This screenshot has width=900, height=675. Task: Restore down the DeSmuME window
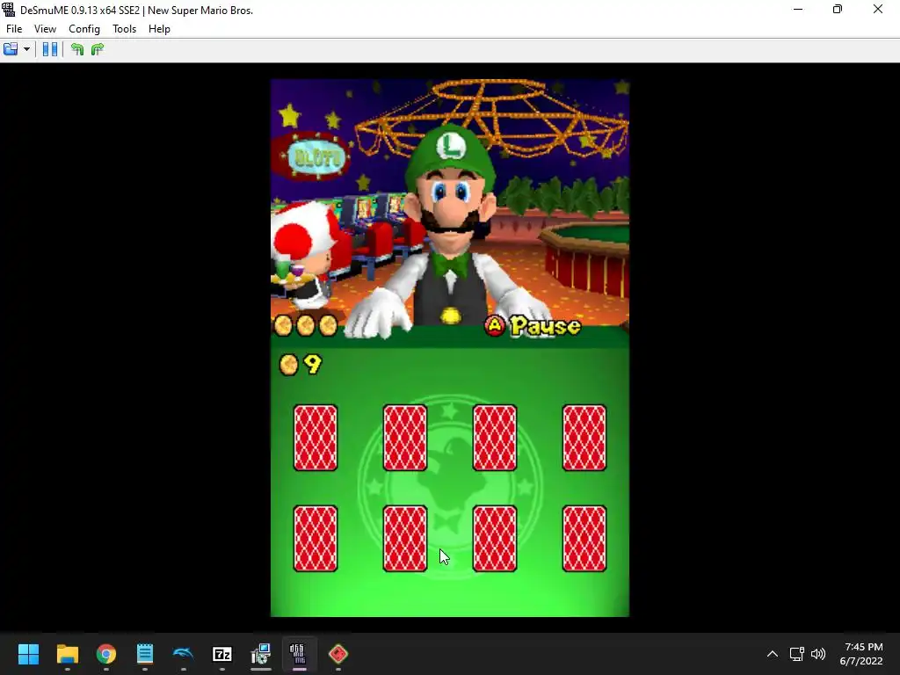click(838, 10)
